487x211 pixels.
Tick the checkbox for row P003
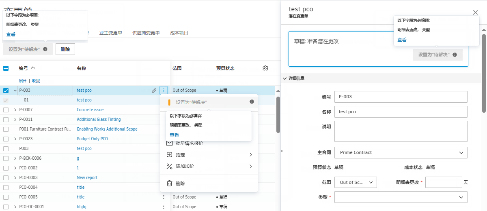point(6,149)
